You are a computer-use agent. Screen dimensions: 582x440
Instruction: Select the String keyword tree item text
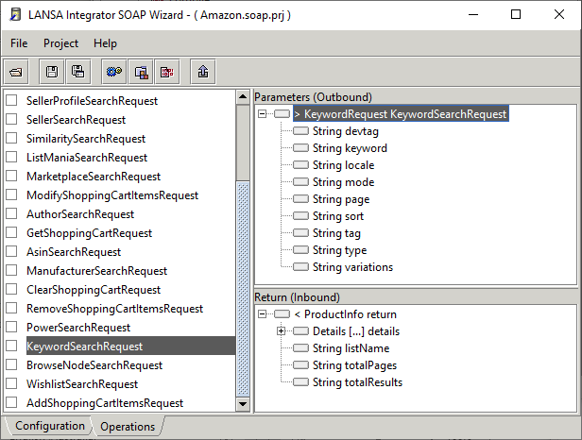[x=350, y=148]
